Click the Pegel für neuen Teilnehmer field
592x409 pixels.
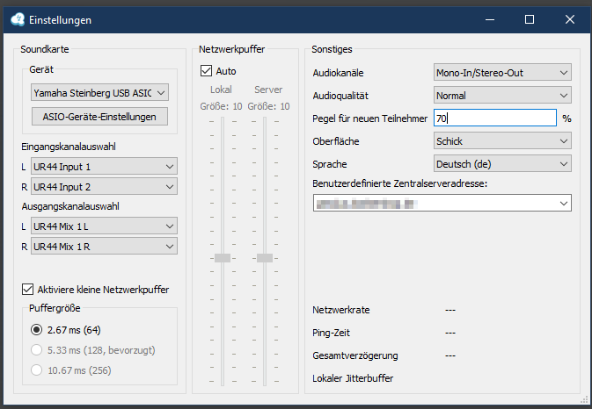click(494, 118)
